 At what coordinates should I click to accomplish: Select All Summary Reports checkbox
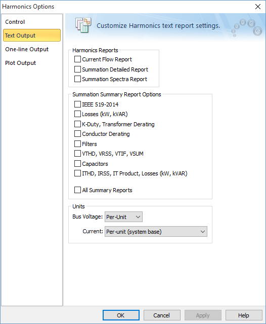77,190
